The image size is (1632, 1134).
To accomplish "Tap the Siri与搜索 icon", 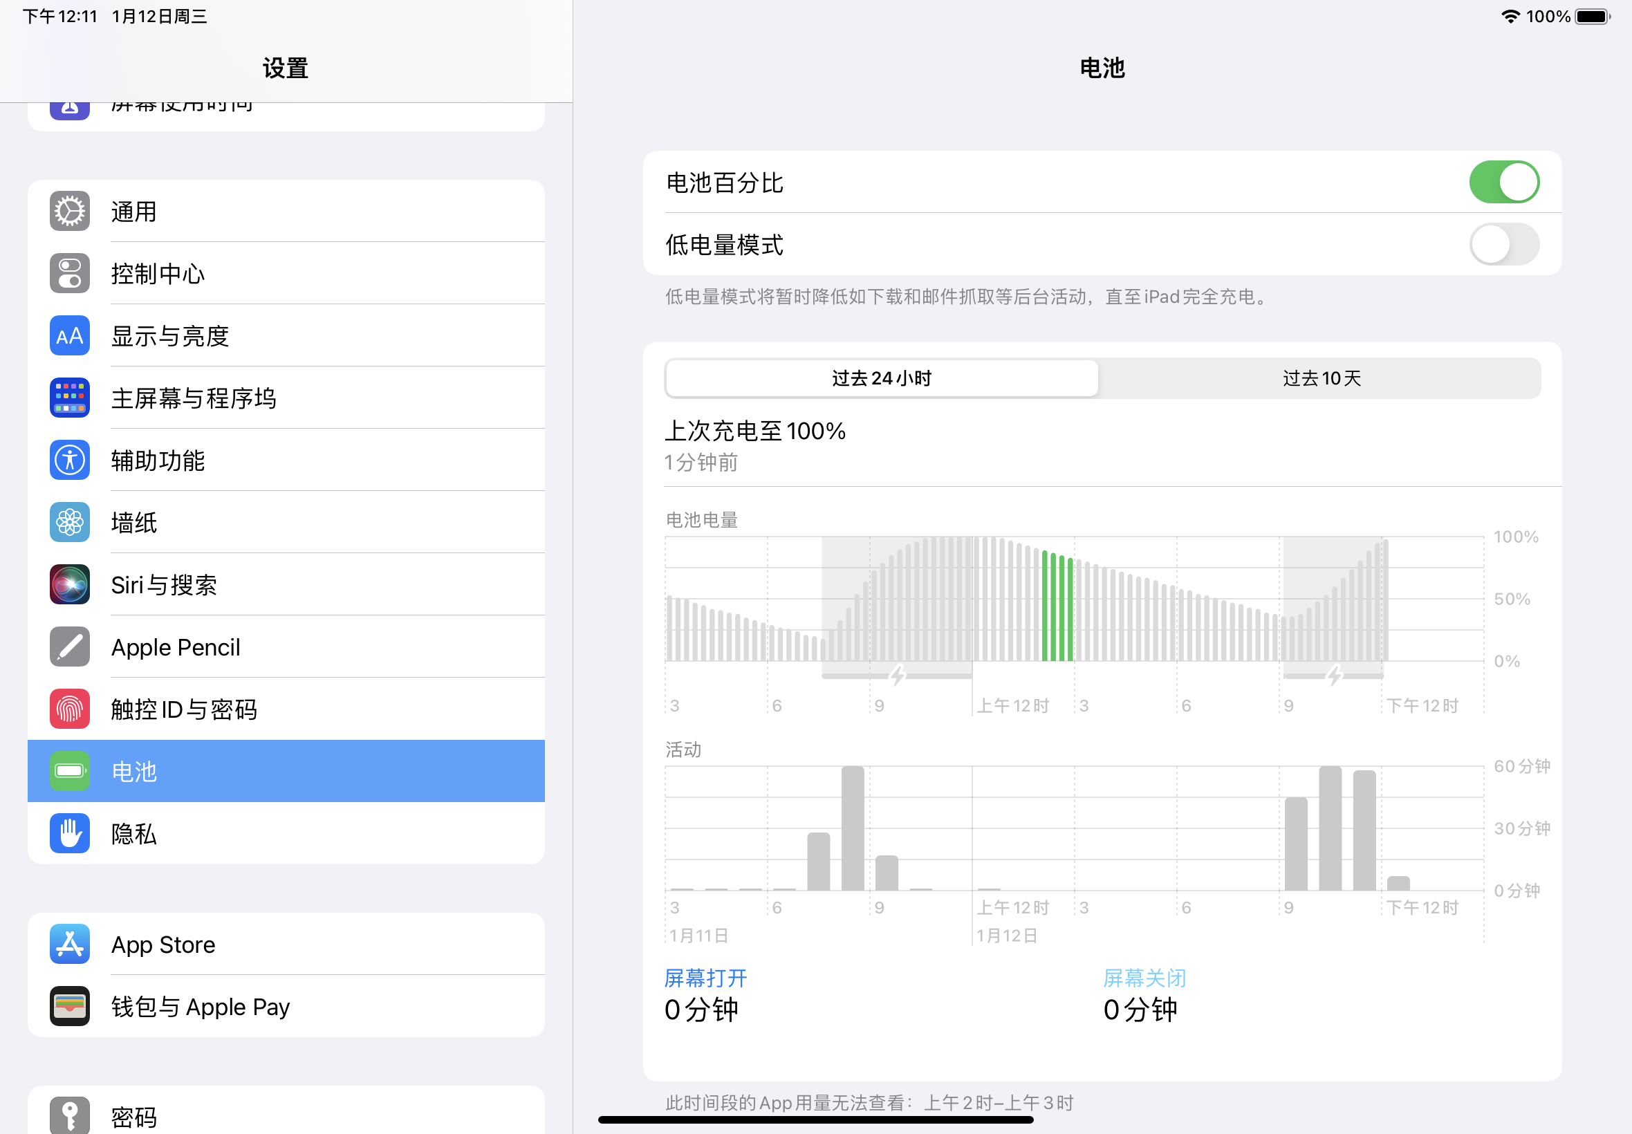I will [x=70, y=585].
